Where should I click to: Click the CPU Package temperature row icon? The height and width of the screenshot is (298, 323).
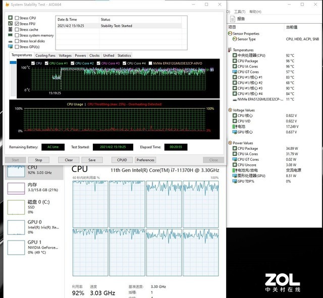coord(235,61)
